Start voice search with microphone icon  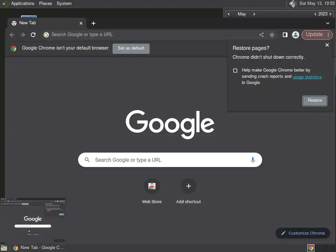[253, 160]
